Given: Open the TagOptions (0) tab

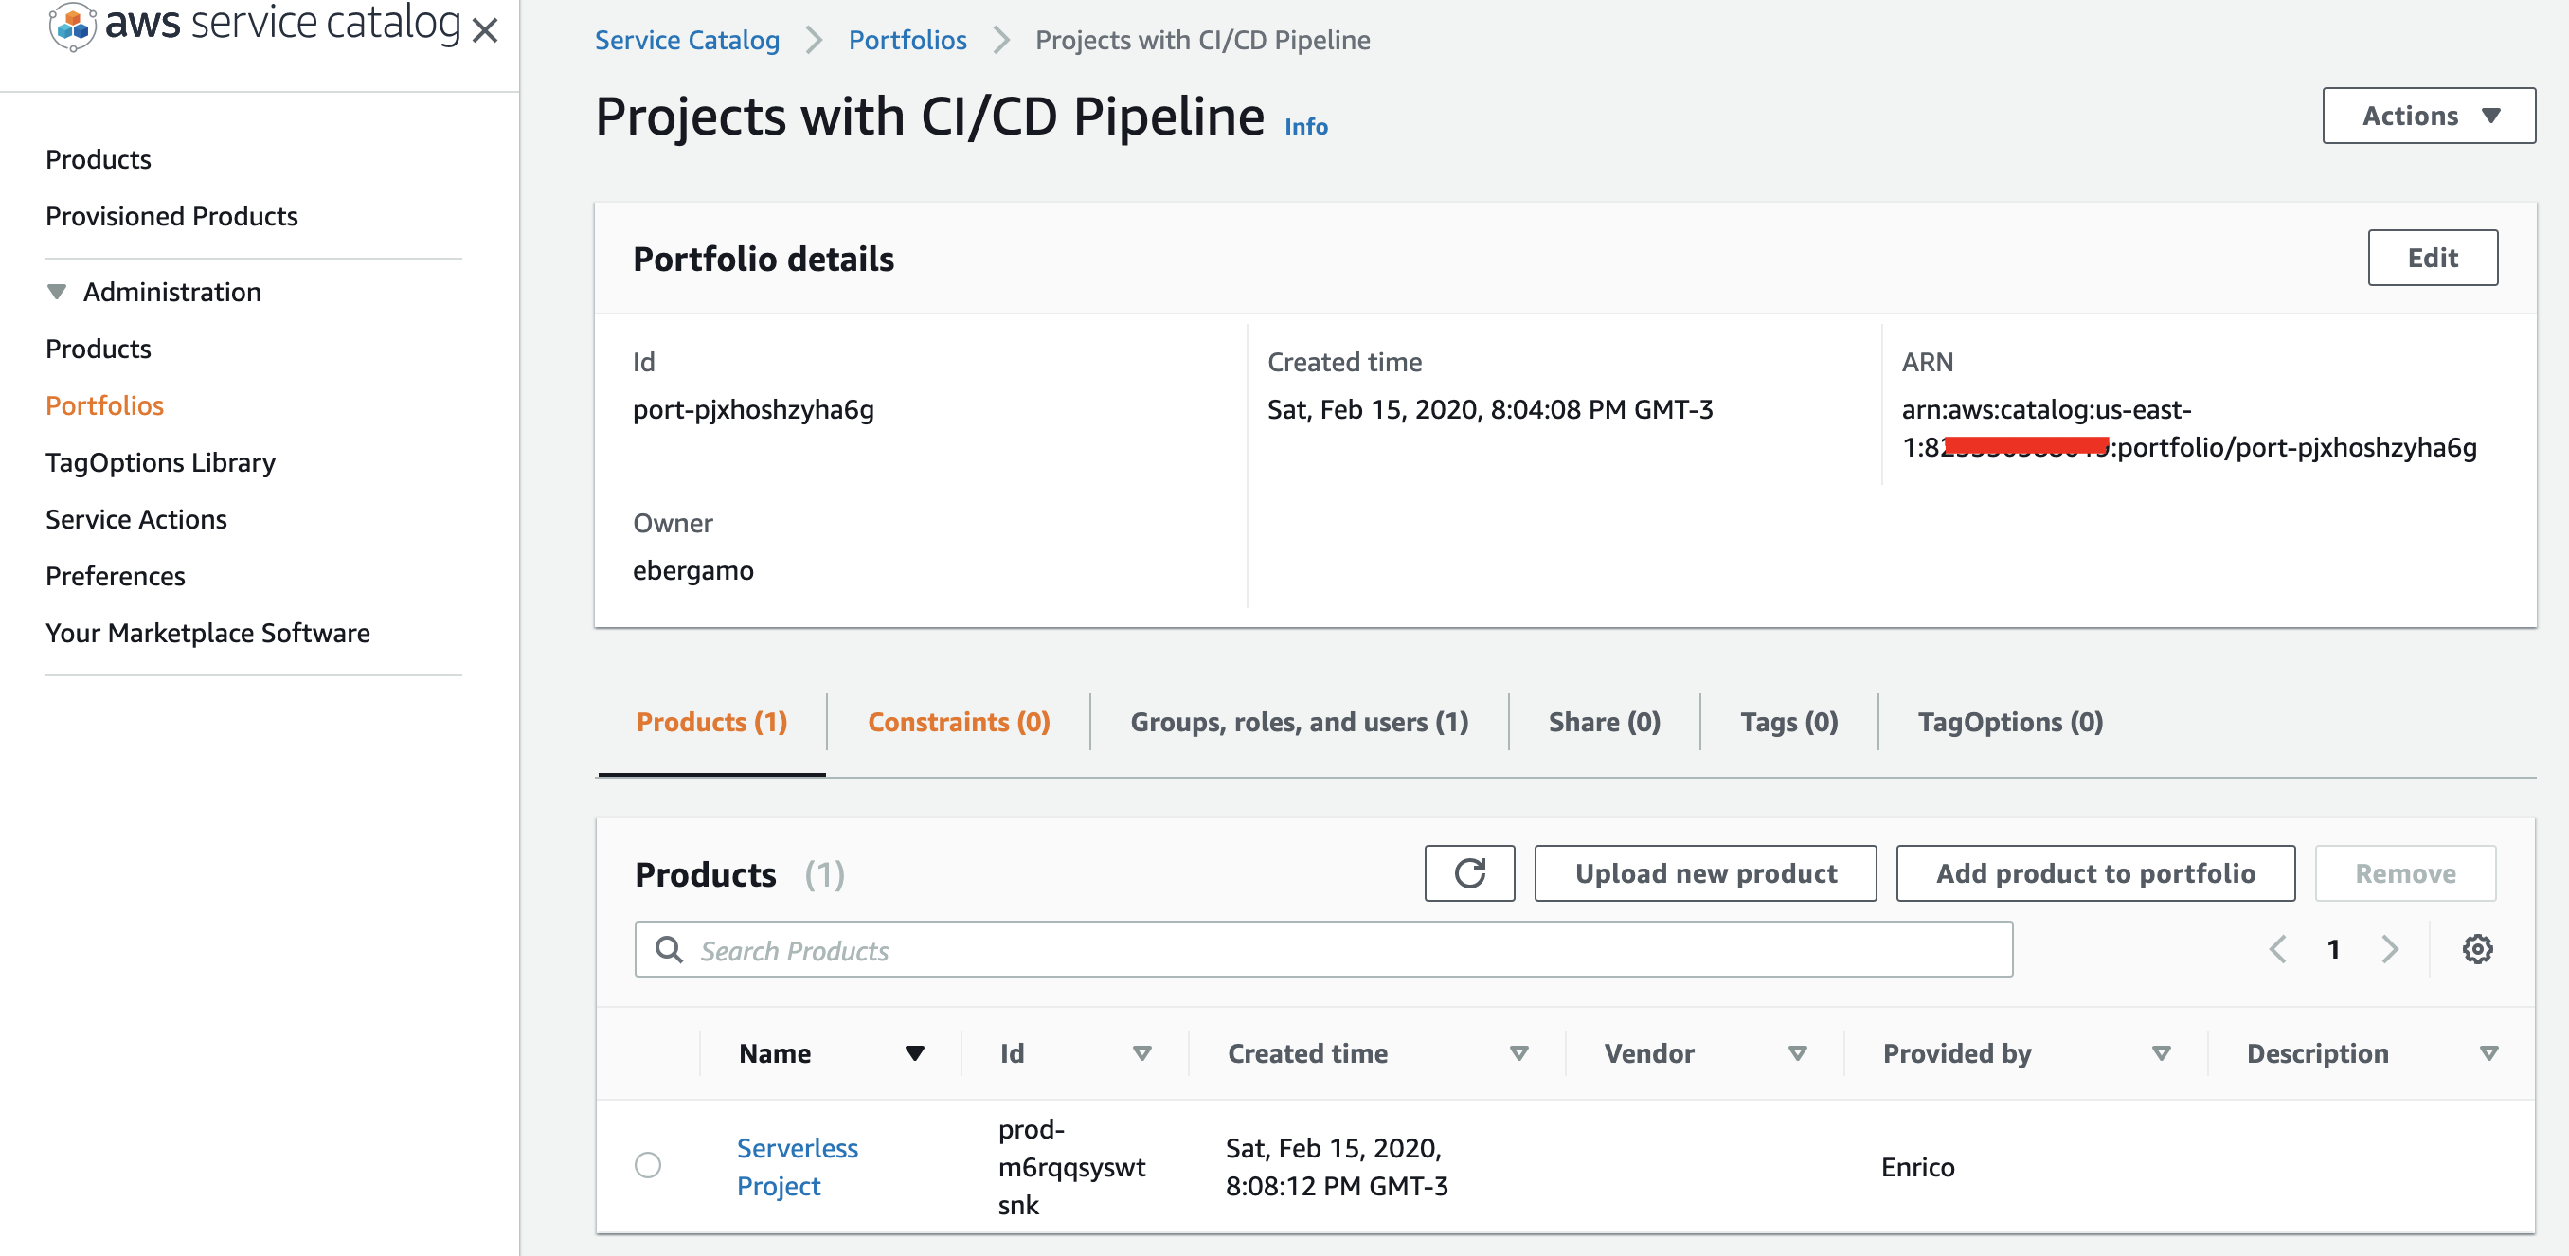Looking at the screenshot, I should tap(2009, 721).
